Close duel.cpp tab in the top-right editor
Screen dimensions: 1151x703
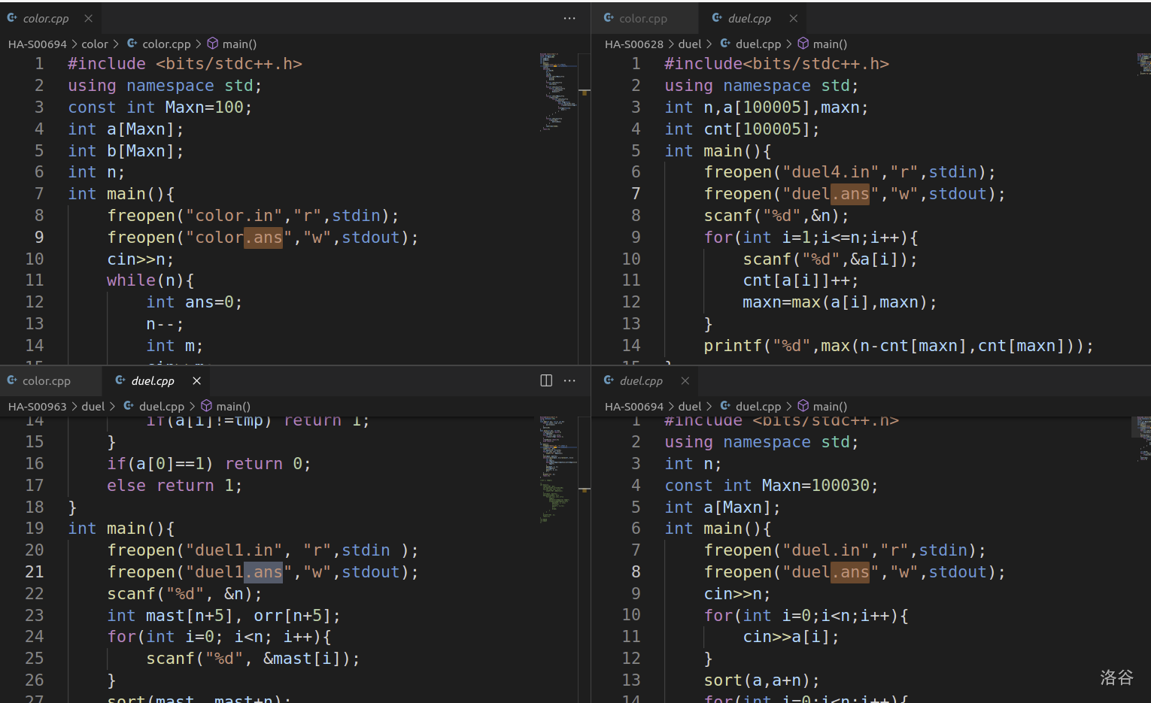pos(793,18)
